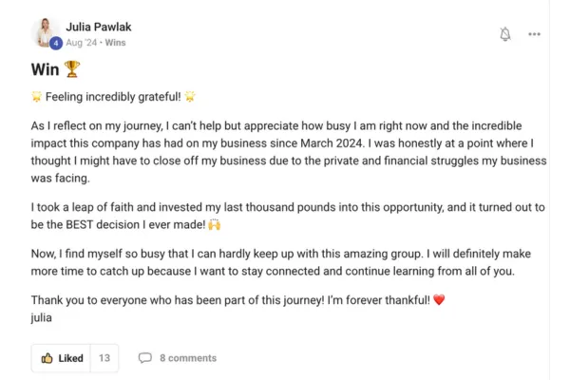Viewport: 570px width, 380px height.
Task: Toggle the Liked button
Action: (61, 358)
